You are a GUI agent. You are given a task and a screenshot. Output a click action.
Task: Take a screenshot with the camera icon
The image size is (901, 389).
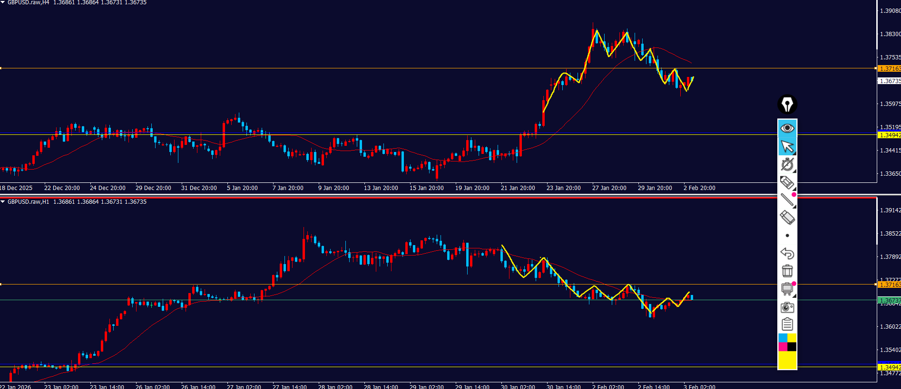point(787,307)
